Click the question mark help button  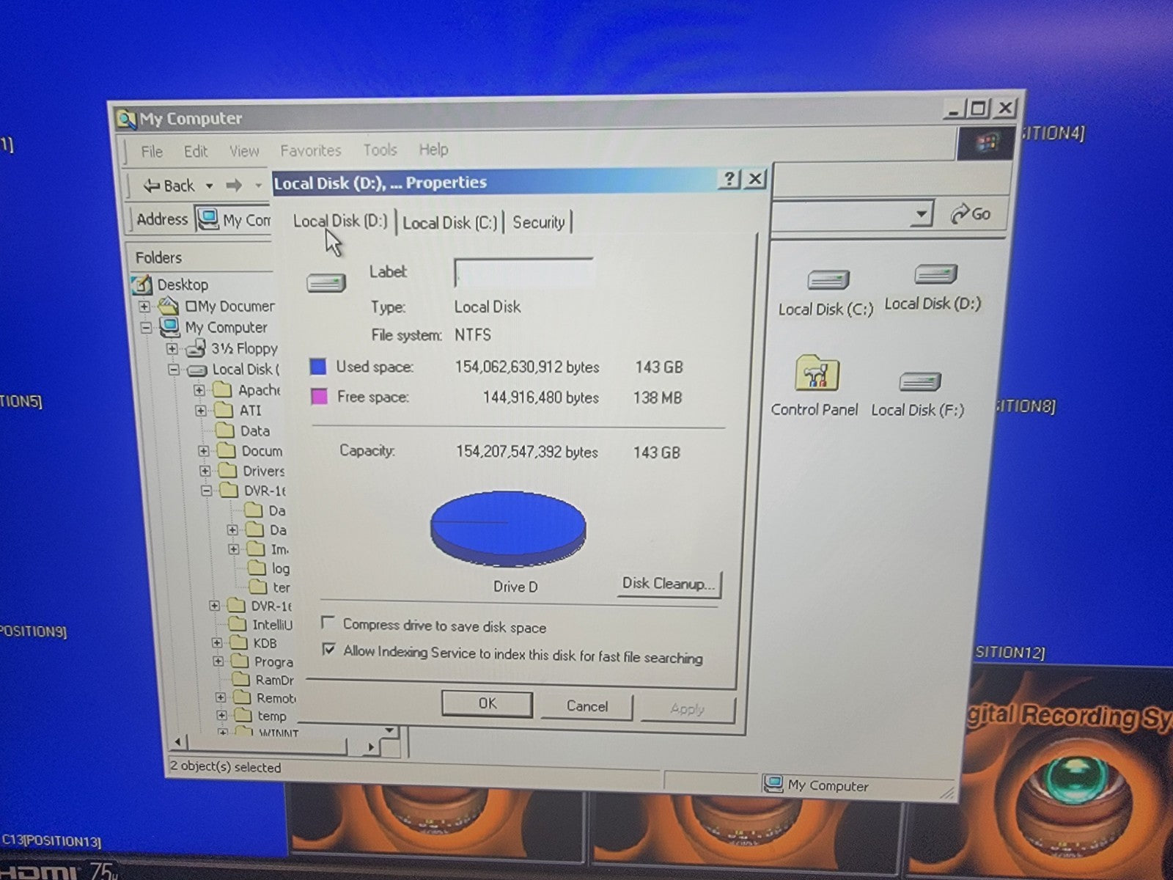(x=729, y=180)
